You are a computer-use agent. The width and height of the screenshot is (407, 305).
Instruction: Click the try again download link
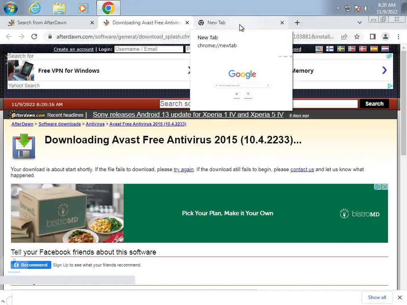pyautogui.click(x=184, y=169)
